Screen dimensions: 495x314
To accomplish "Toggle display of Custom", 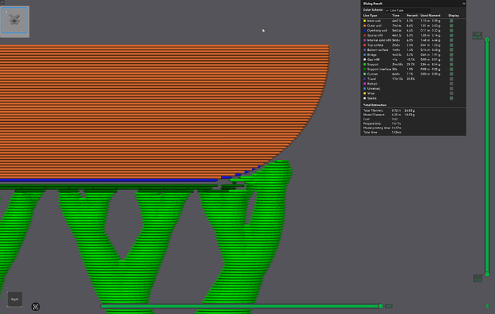I will coord(451,74).
